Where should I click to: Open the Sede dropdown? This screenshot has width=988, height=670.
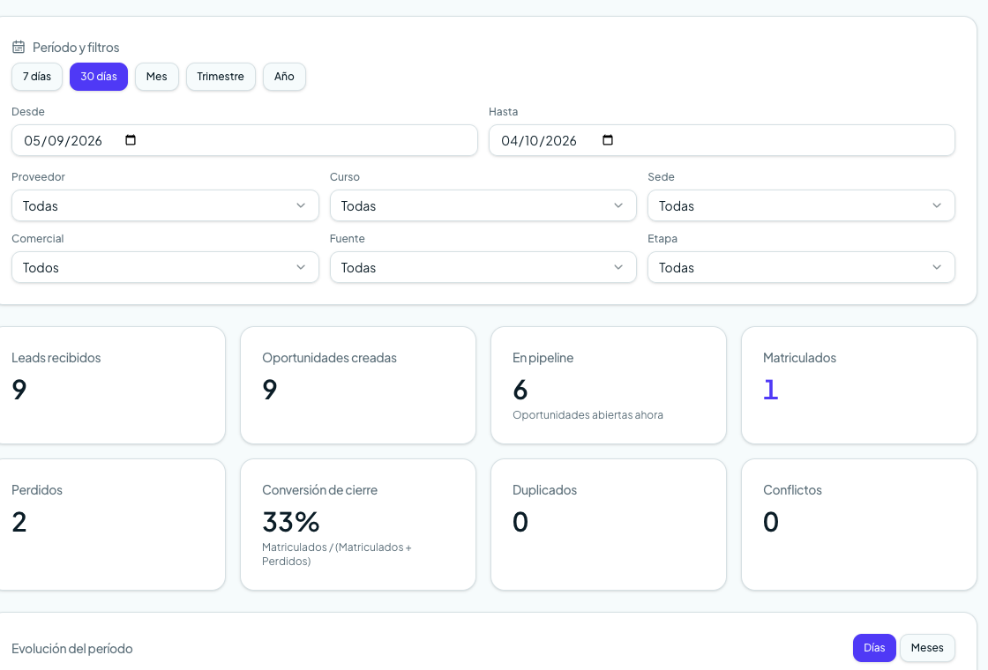pyautogui.click(x=802, y=206)
